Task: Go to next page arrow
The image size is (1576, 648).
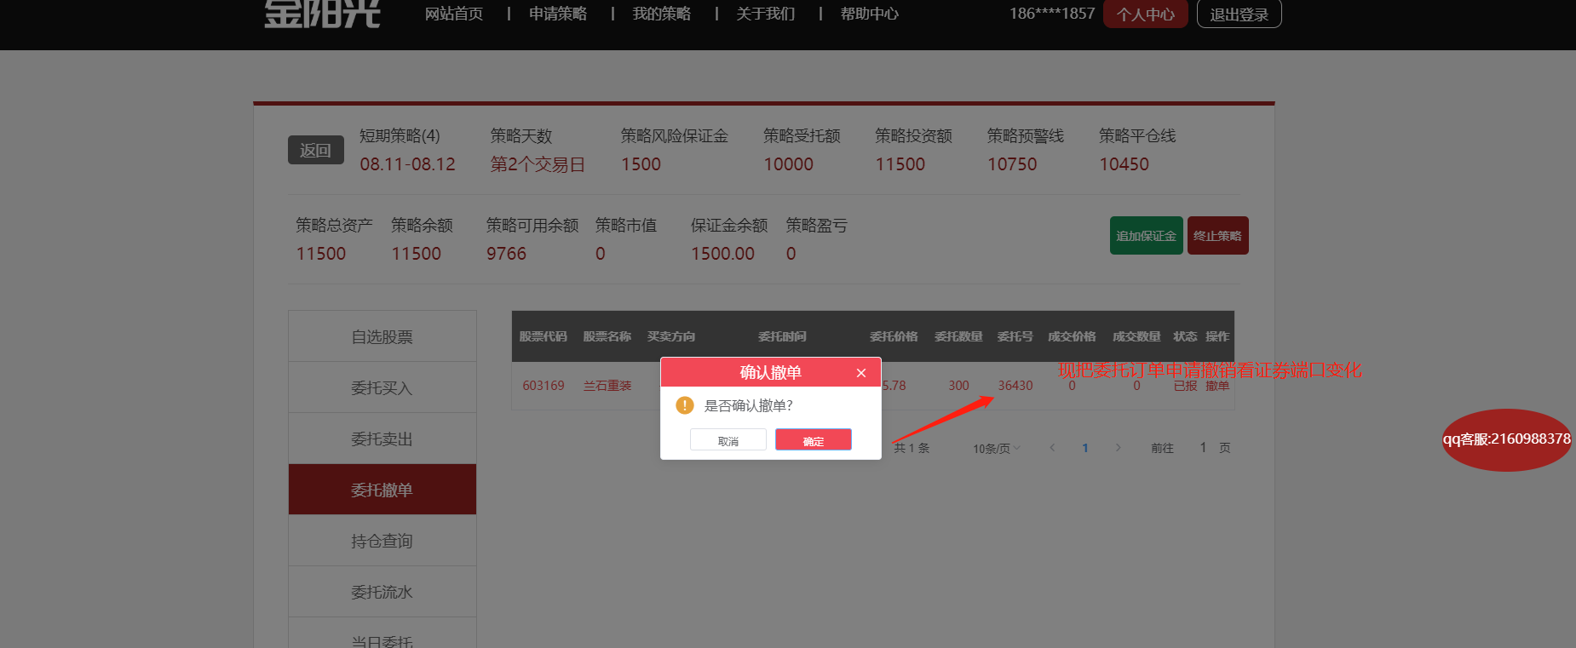Action: point(1118,448)
